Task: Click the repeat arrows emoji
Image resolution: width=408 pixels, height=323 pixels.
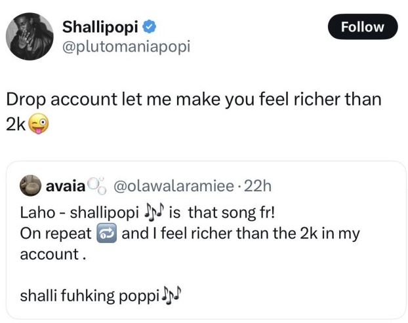Action: click(x=106, y=232)
